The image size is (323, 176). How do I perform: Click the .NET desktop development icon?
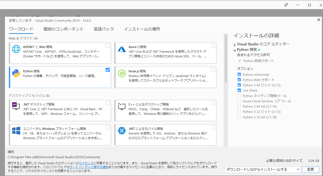tap(16, 106)
